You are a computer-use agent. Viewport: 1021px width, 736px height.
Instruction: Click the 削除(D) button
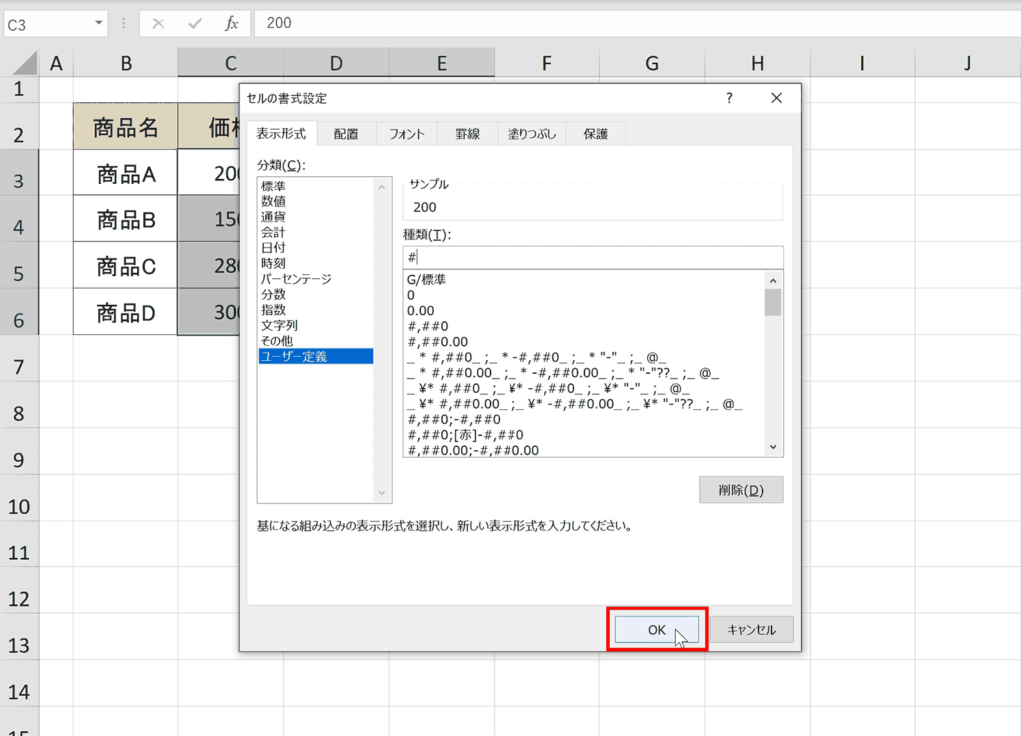click(741, 489)
